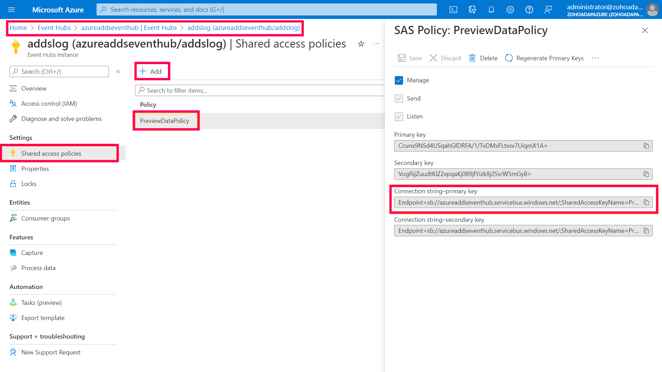Open more options next to Regenerate Primary Keys
Viewport: 662px width, 372px height.
pyautogui.click(x=595, y=58)
